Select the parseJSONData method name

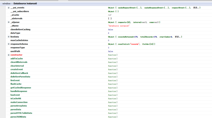[x=18, y=117]
